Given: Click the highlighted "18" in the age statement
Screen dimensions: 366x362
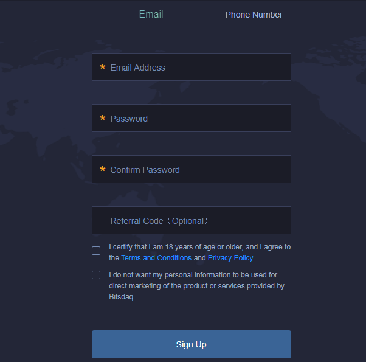Looking at the screenshot, I should point(170,247).
